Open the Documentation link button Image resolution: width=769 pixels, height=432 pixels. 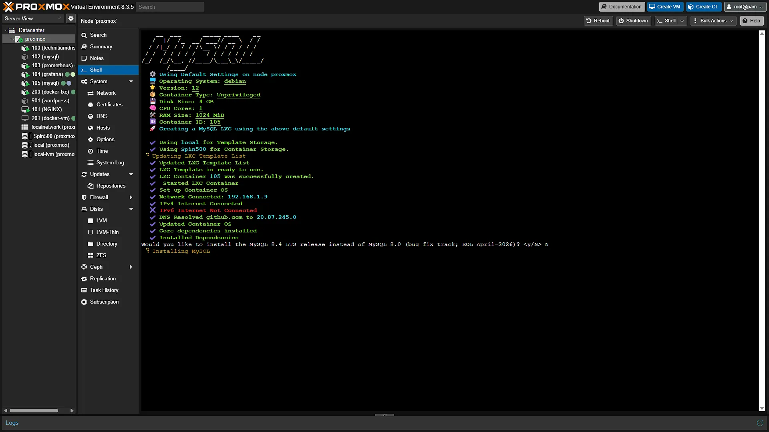[x=622, y=7]
